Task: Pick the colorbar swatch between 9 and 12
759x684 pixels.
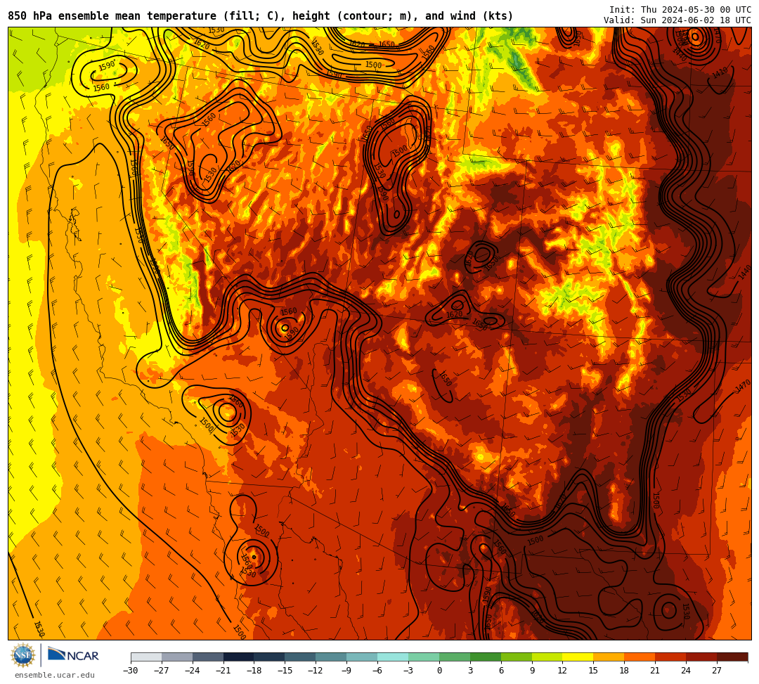Action: point(547,657)
